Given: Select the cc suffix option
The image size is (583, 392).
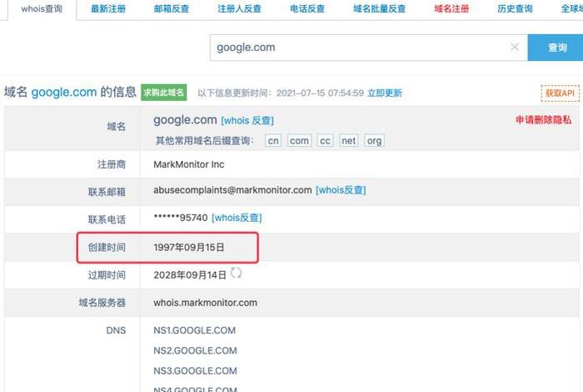Looking at the screenshot, I should (325, 141).
